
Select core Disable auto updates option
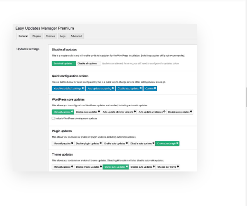click(180, 112)
